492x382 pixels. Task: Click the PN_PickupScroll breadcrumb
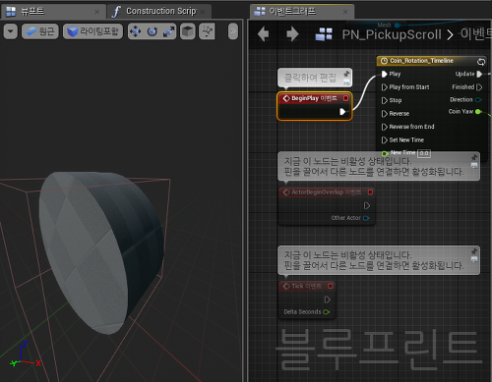click(x=392, y=34)
